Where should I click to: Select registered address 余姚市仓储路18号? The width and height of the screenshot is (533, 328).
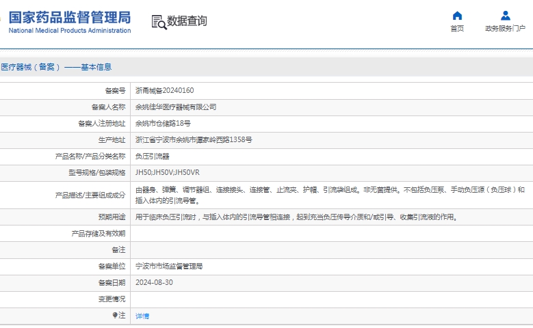tap(163, 123)
